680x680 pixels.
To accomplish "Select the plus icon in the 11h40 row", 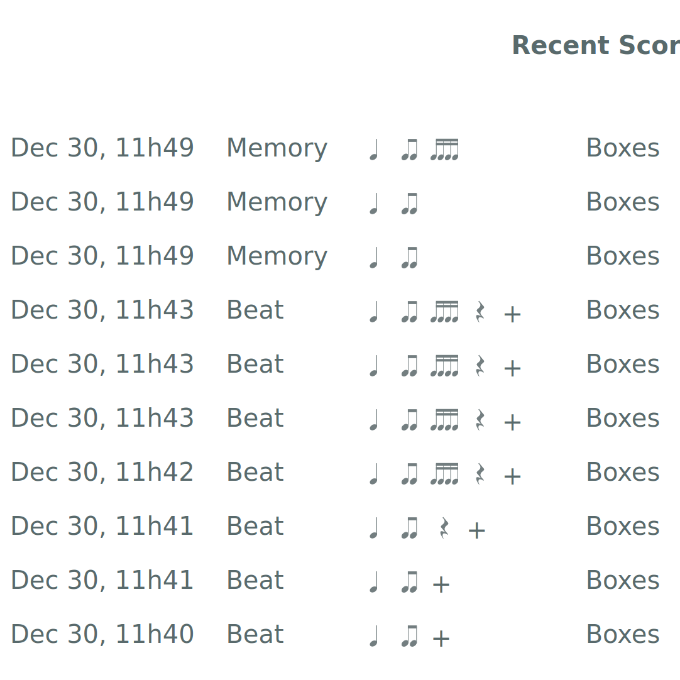I will [441, 639].
